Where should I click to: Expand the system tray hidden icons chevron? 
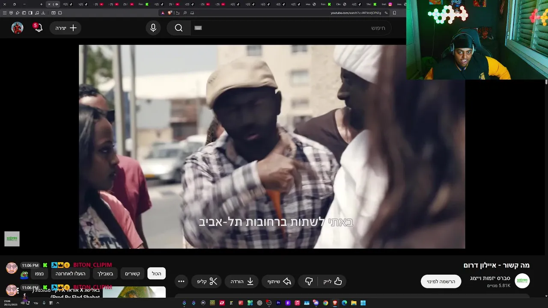pyautogui.click(x=57, y=303)
